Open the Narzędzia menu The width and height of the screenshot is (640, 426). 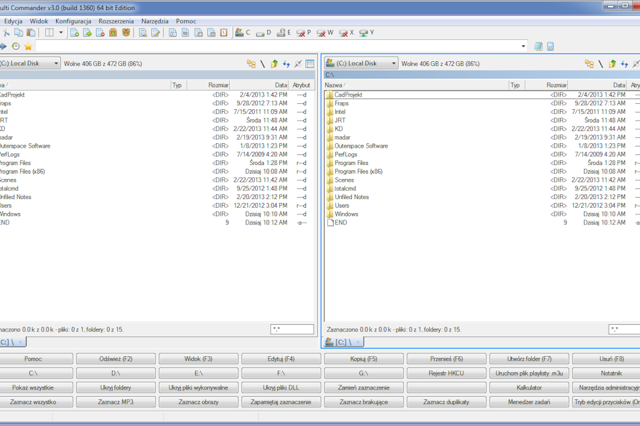[155, 21]
